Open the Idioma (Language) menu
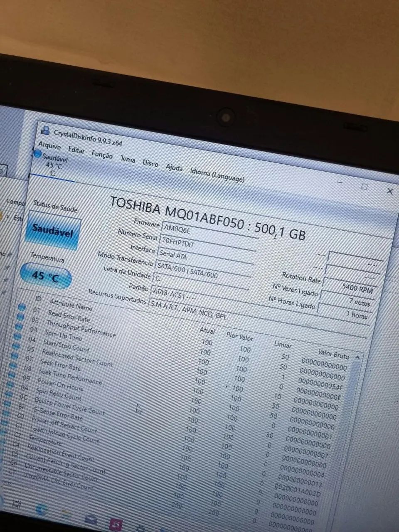The height and width of the screenshot is (532, 399). click(217, 175)
